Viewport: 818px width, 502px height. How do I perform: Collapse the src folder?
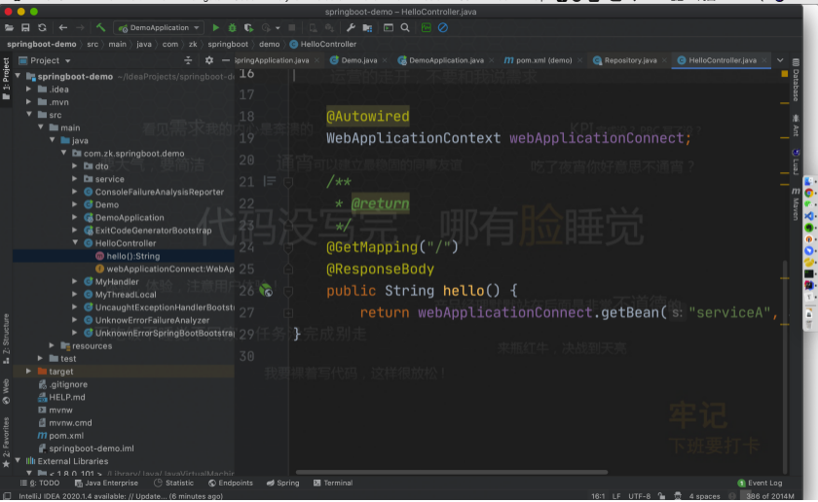coord(29,115)
